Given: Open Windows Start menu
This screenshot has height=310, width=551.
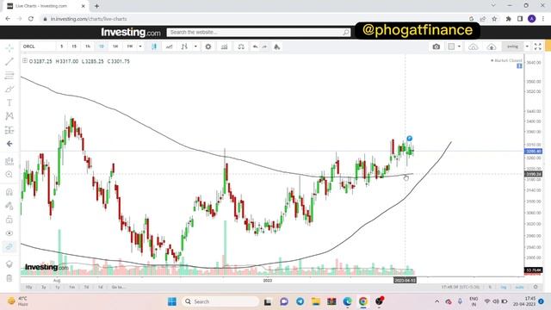Looking at the screenshot, I should point(172,301).
